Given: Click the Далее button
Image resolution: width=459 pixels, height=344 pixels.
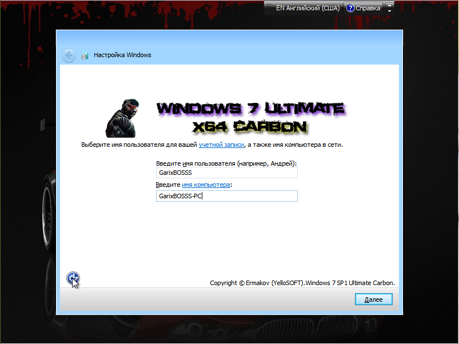Looking at the screenshot, I should (x=373, y=299).
